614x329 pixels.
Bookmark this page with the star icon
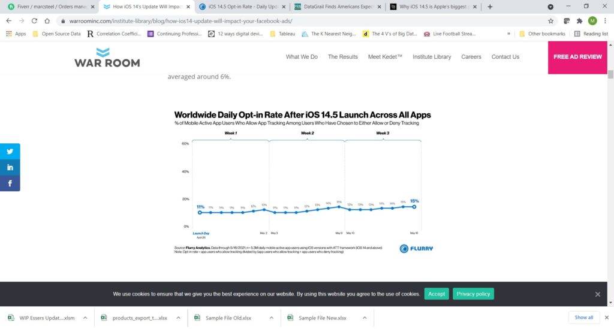click(x=550, y=20)
